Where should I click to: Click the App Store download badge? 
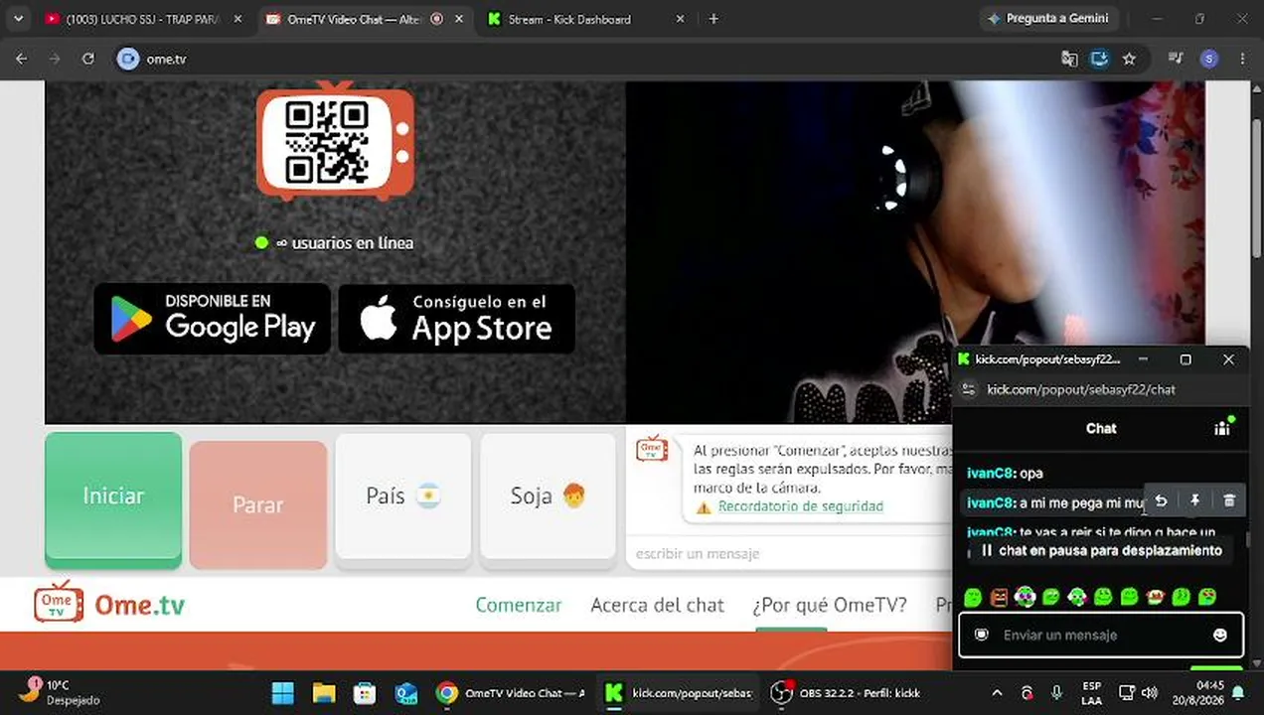point(457,319)
